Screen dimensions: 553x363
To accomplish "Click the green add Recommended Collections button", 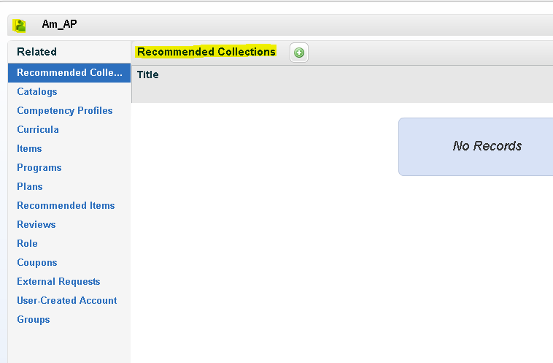I will pyautogui.click(x=299, y=53).
